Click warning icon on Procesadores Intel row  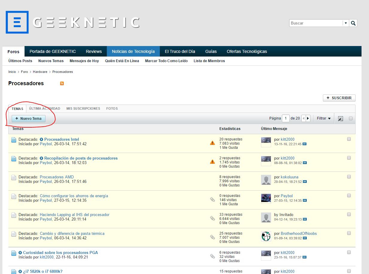tap(212, 143)
